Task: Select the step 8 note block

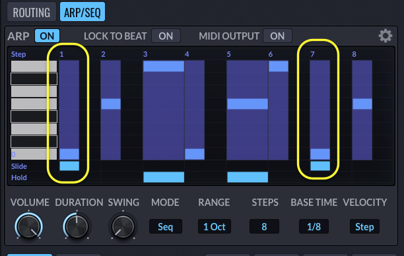Action: pos(362,104)
